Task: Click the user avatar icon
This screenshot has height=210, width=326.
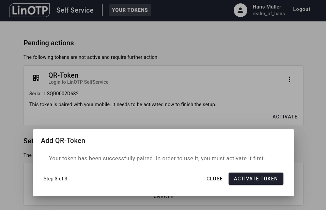Action: coord(240,10)
